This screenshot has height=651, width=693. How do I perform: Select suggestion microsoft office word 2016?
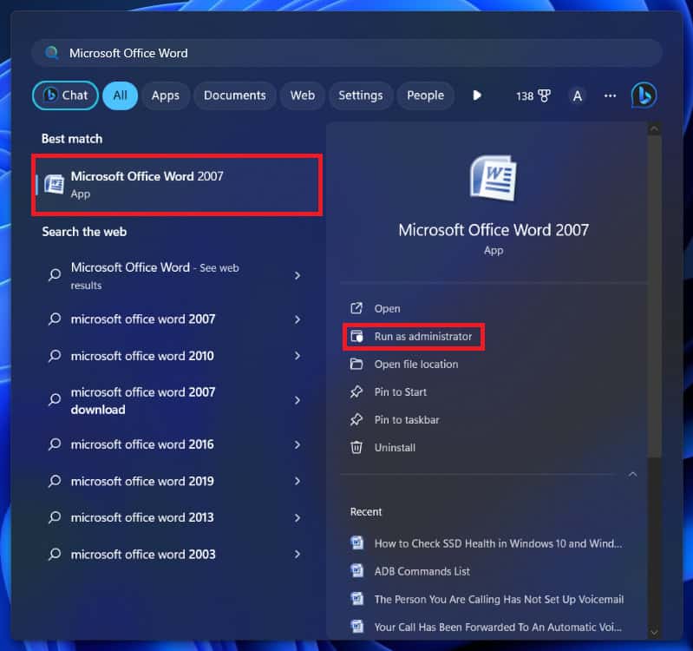coord(142,444)
